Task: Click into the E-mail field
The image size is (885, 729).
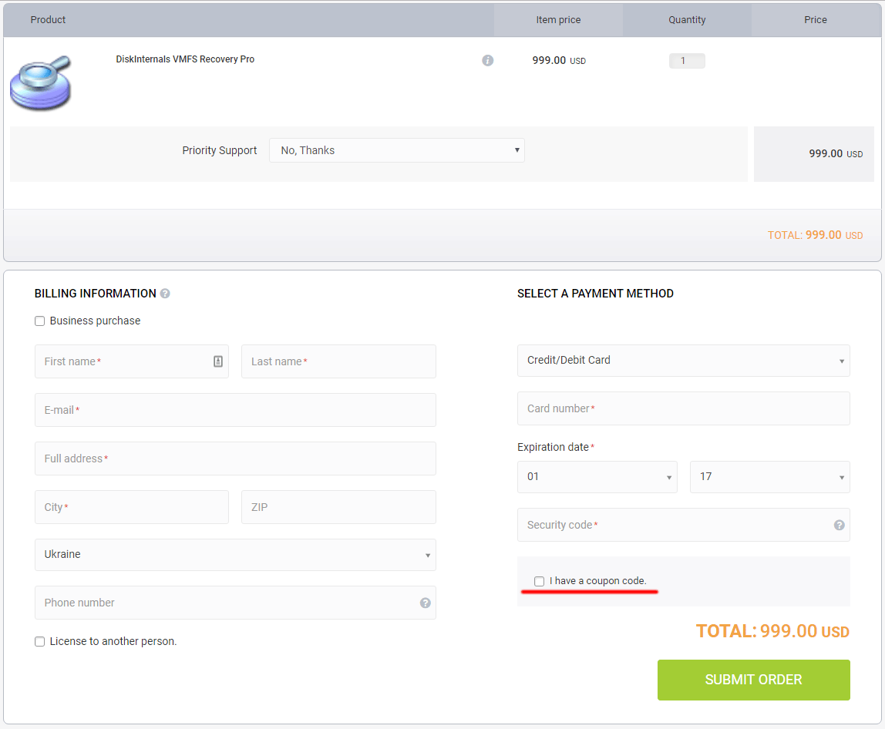Action: [235, 410]
